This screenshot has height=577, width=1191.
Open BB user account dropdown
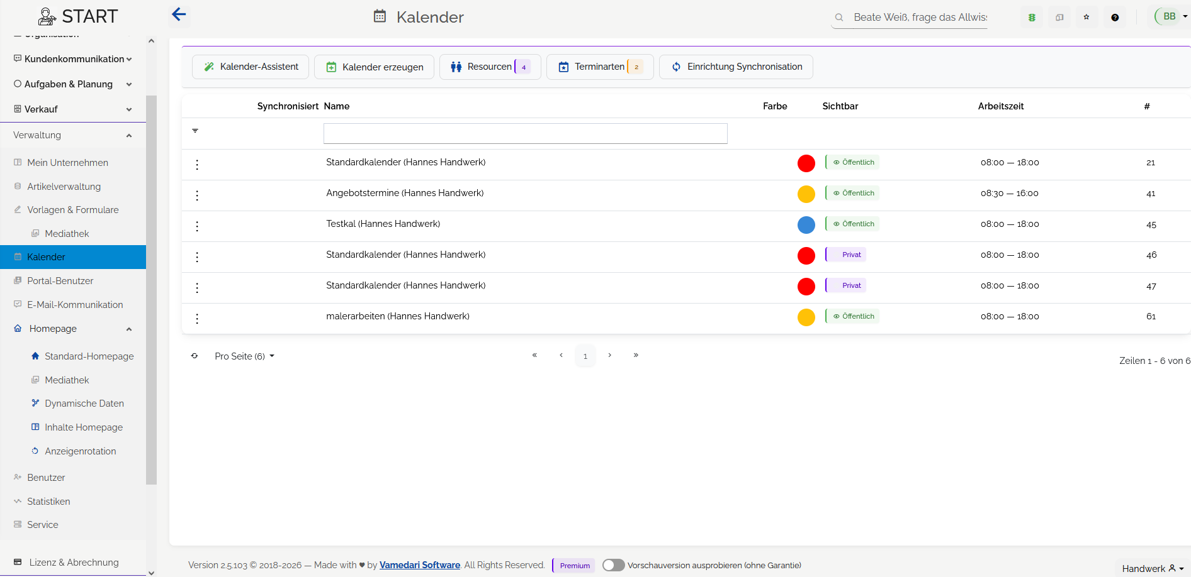coord(1172,16)
